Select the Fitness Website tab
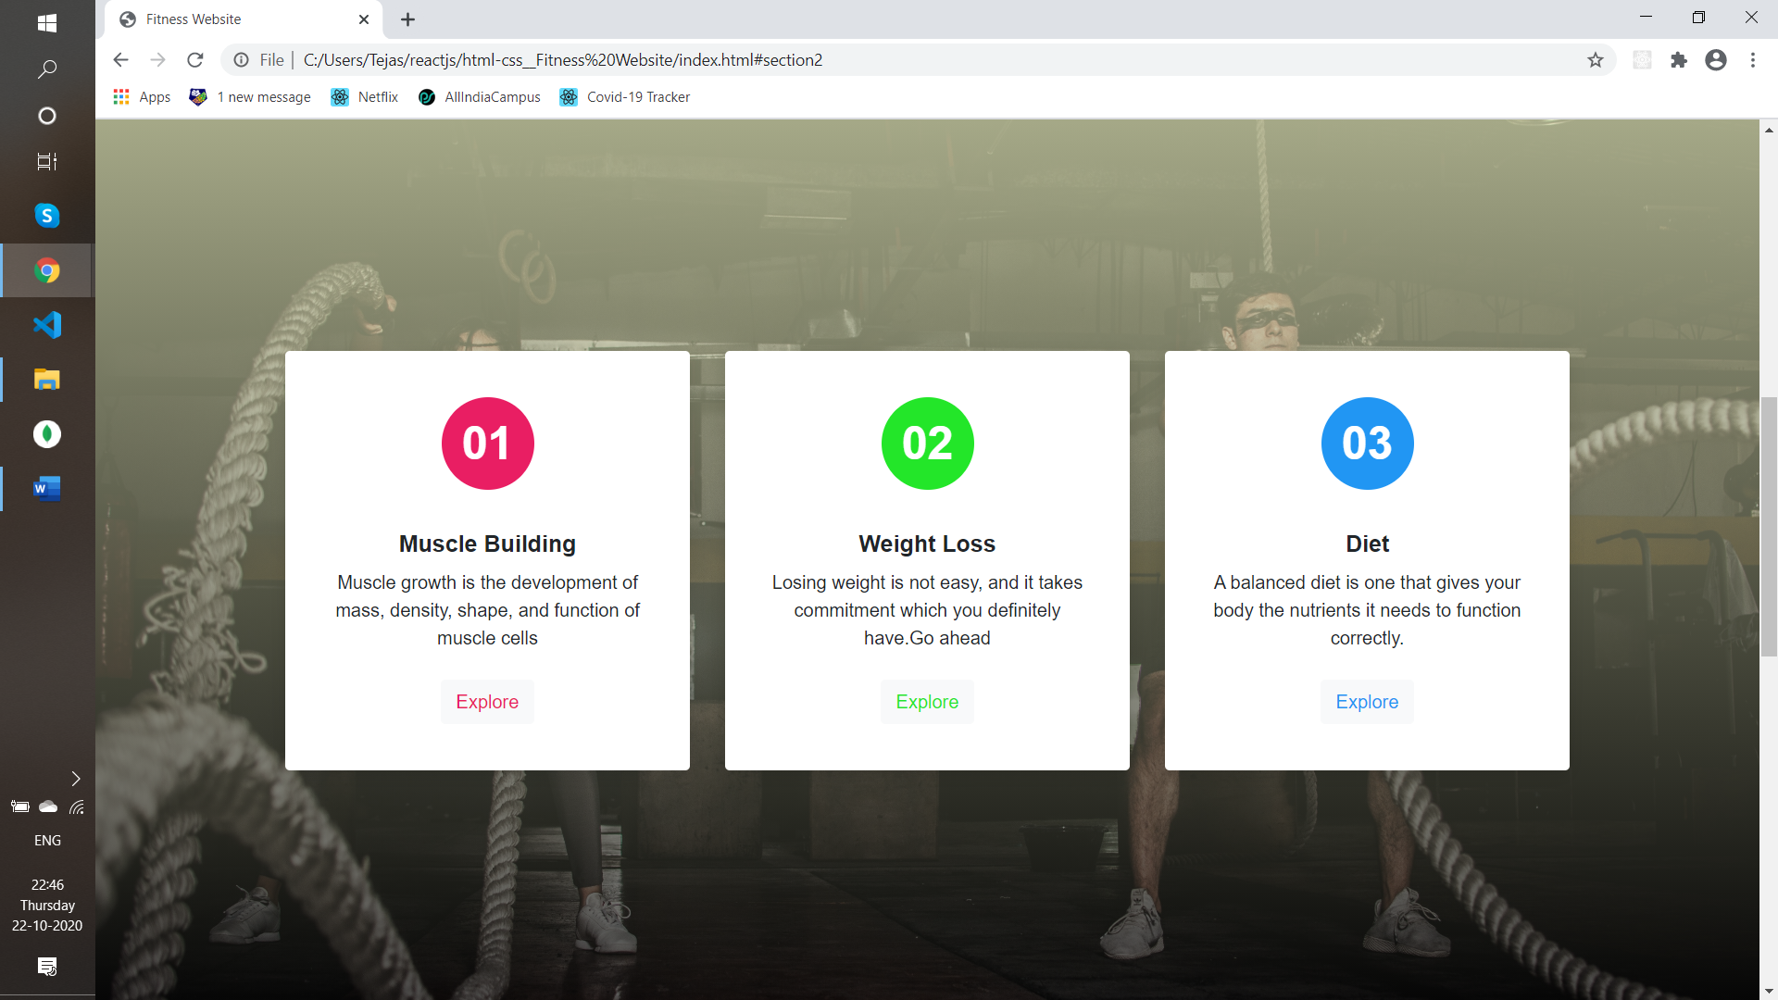 point(243,19)
